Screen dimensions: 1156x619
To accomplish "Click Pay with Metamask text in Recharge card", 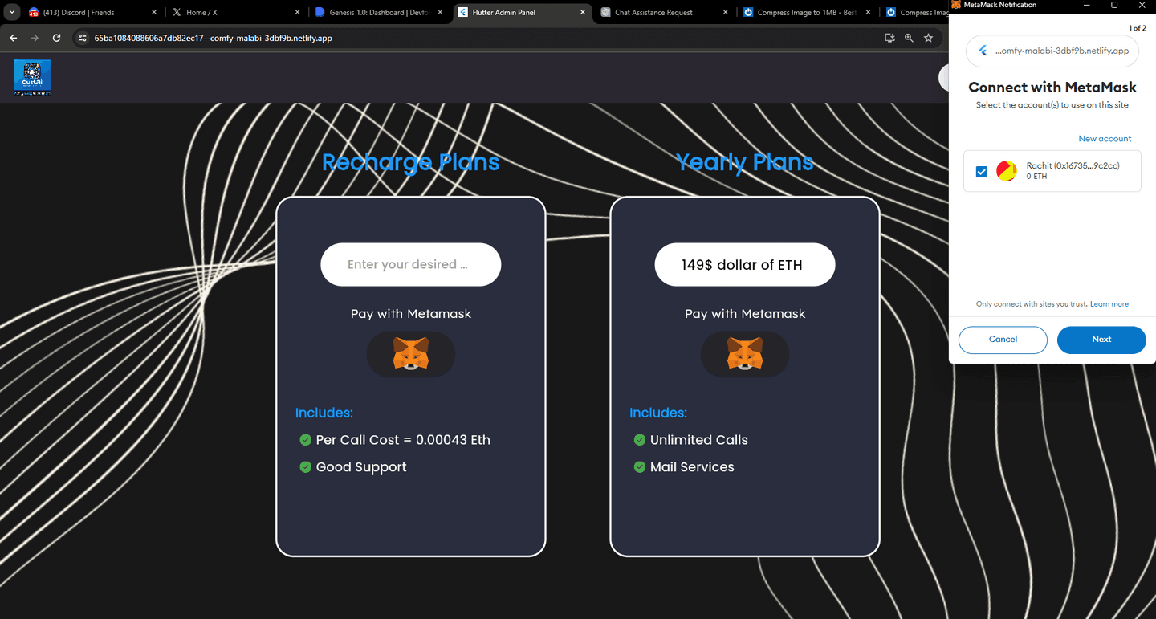I will 410,314.
